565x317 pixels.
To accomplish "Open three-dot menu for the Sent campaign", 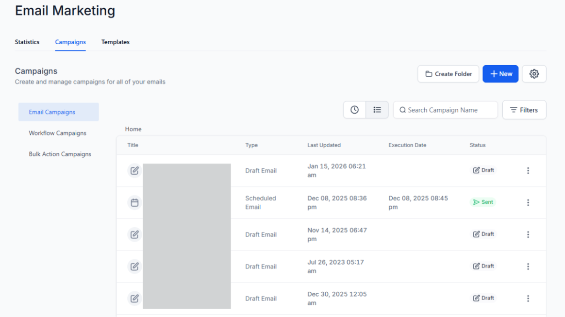I will (528, 202).
